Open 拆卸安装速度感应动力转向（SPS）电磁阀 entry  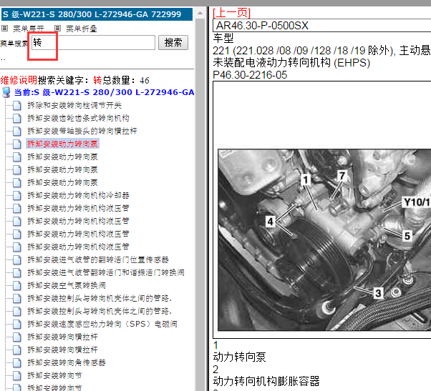coord(102,324)
